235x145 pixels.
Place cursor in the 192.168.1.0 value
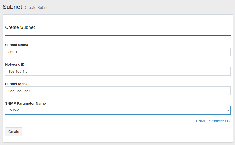[18, 71]
